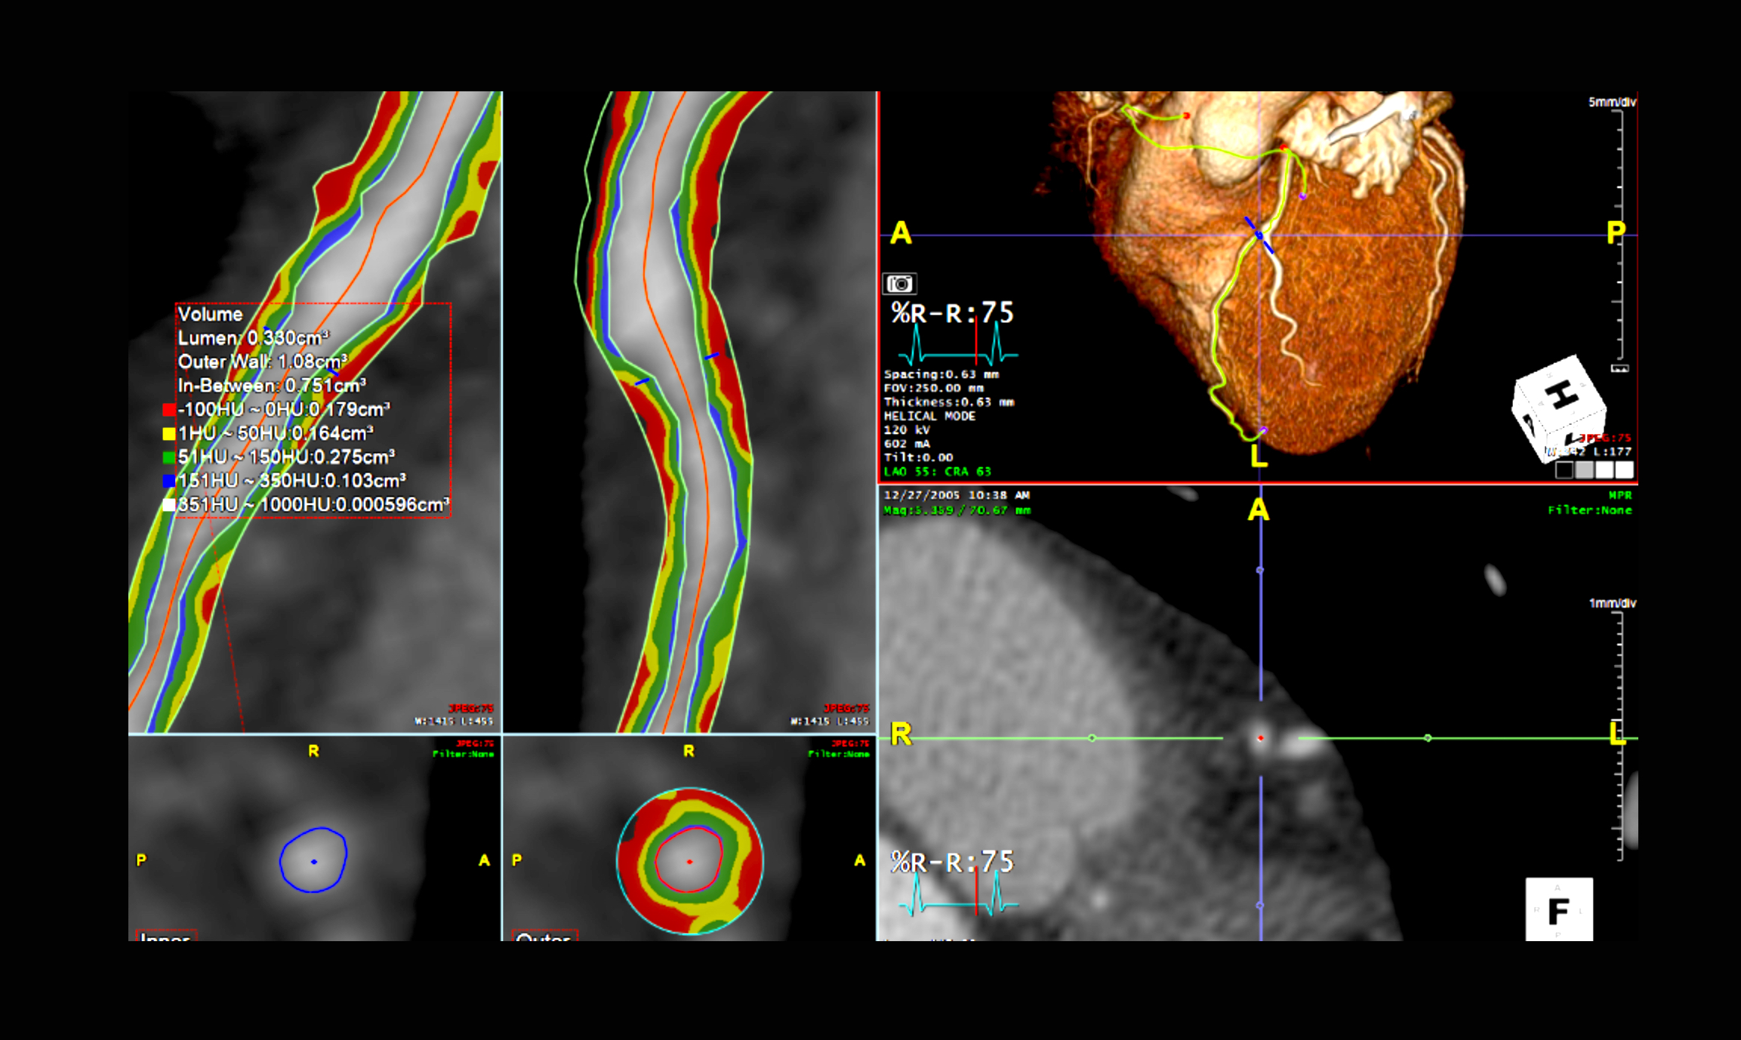This screenshot has height=1040, width=1741.
Task: Click the blue lumen center dot in the Inner view
Action: 314,861
